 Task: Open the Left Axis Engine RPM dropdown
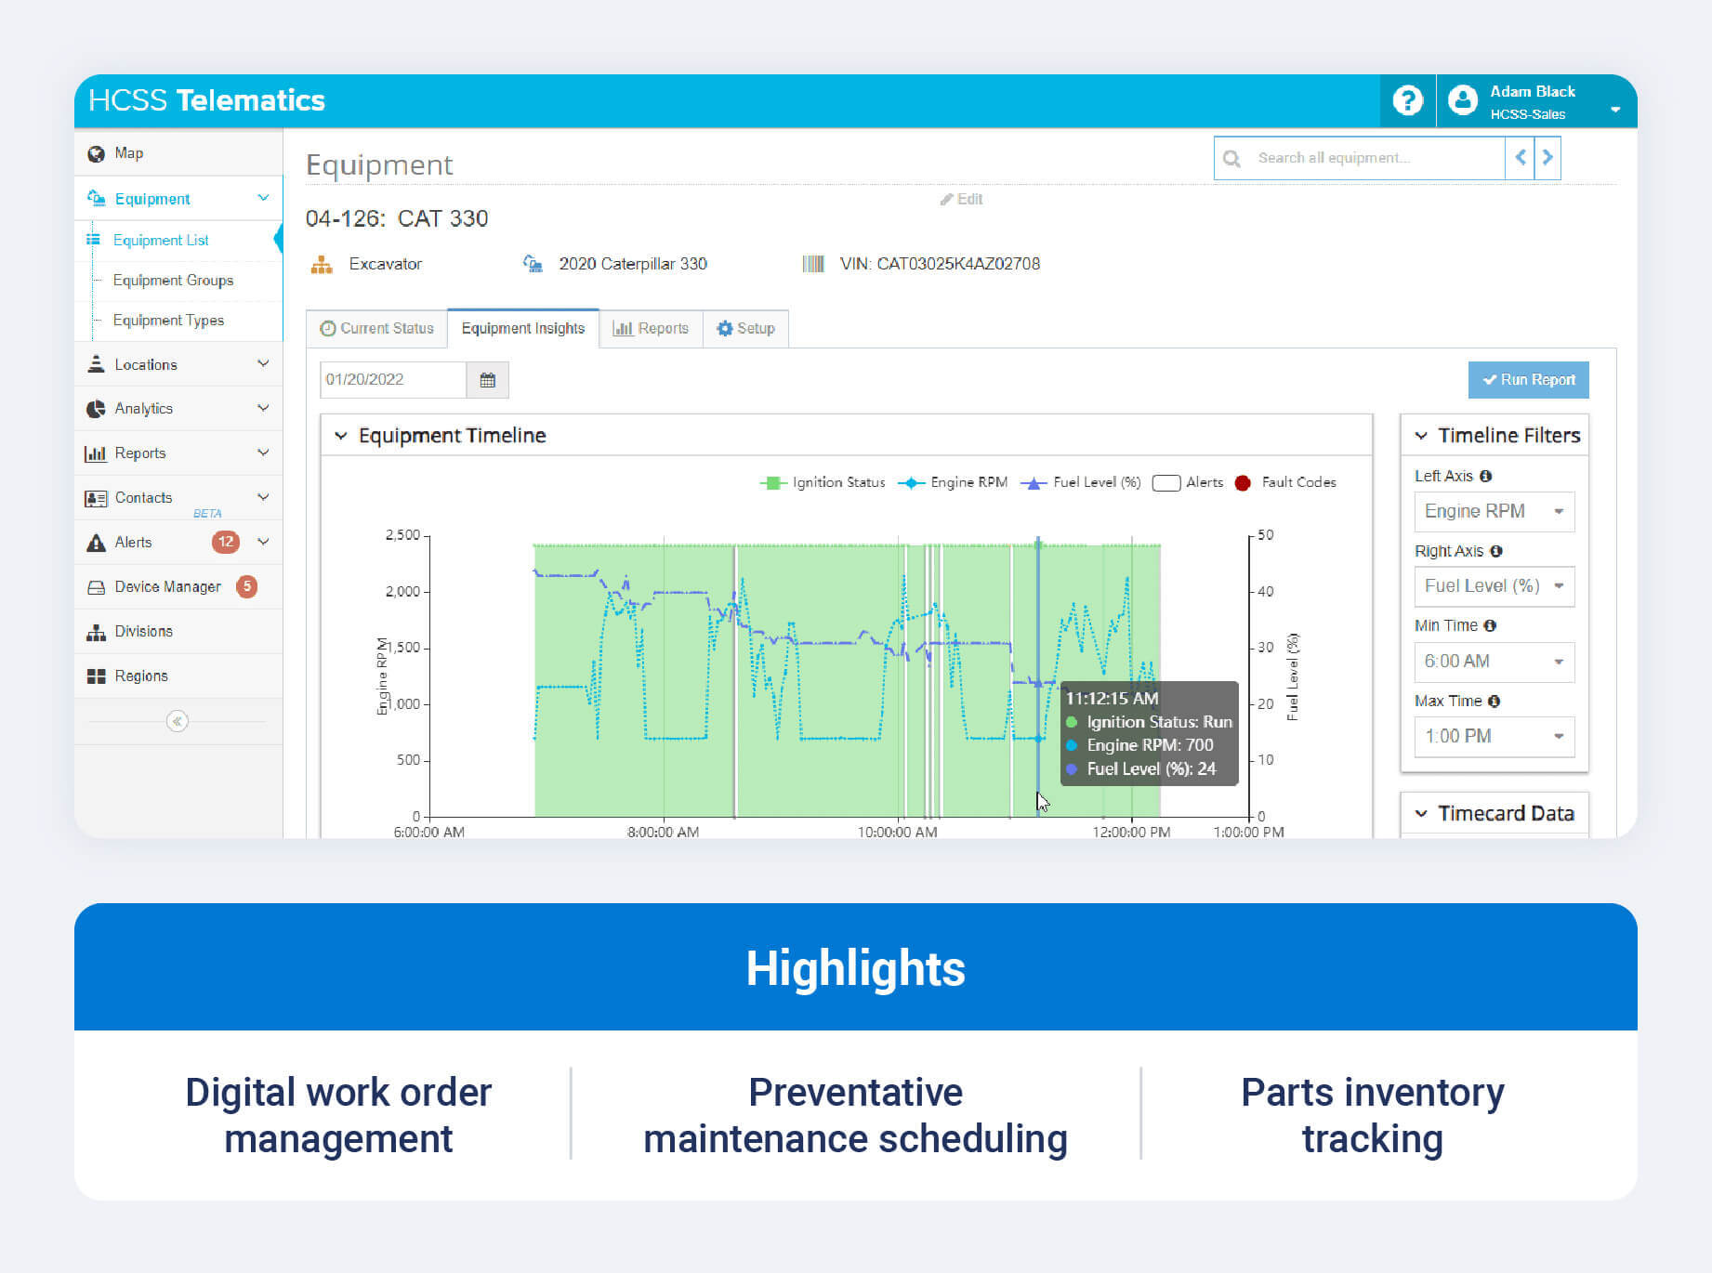point(1495,511)
